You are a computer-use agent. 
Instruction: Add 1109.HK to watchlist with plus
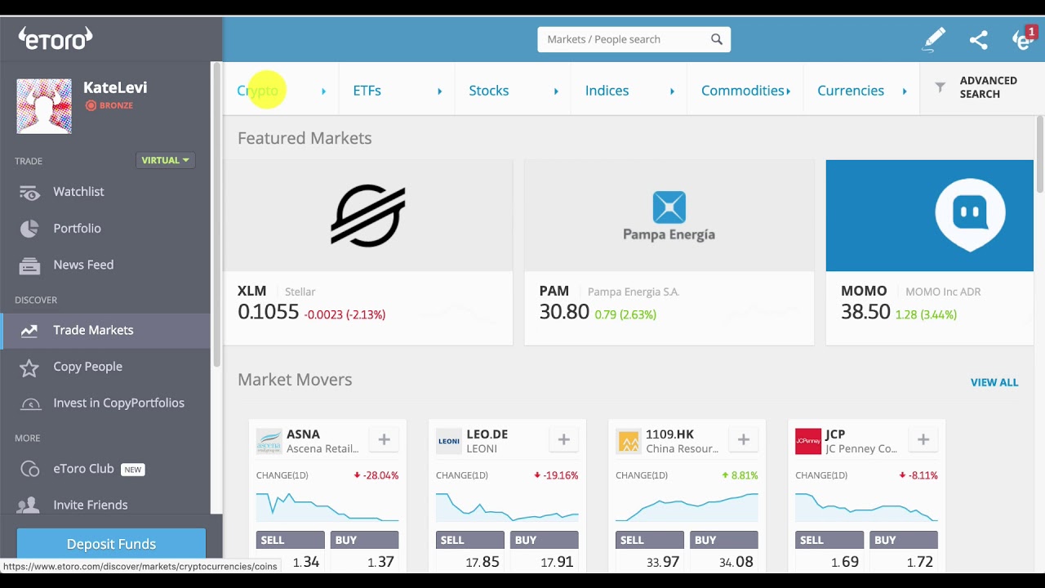point(743,440)
